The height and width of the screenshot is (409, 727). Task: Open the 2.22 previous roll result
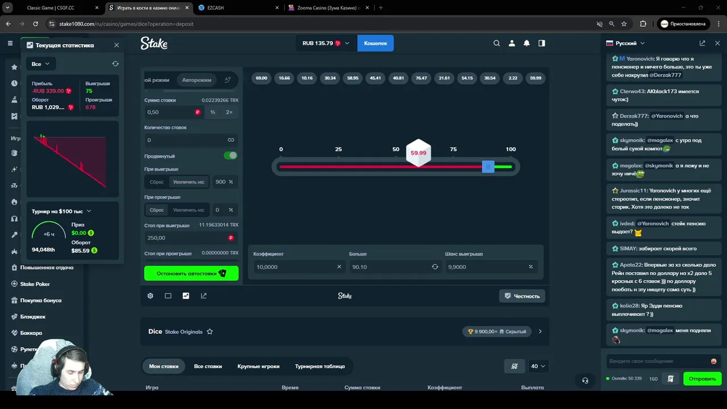513,78
